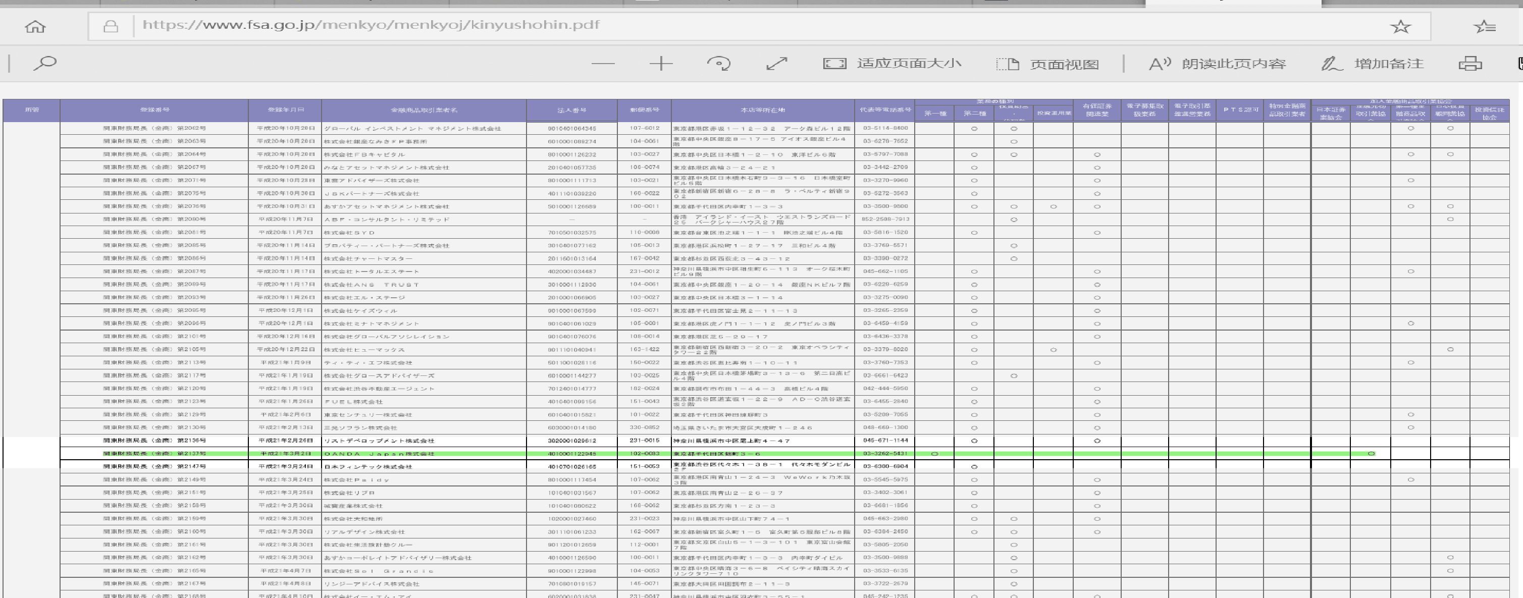
Task: Start 朗读此页内容 read aloud
Action: tap(1217, 63)
